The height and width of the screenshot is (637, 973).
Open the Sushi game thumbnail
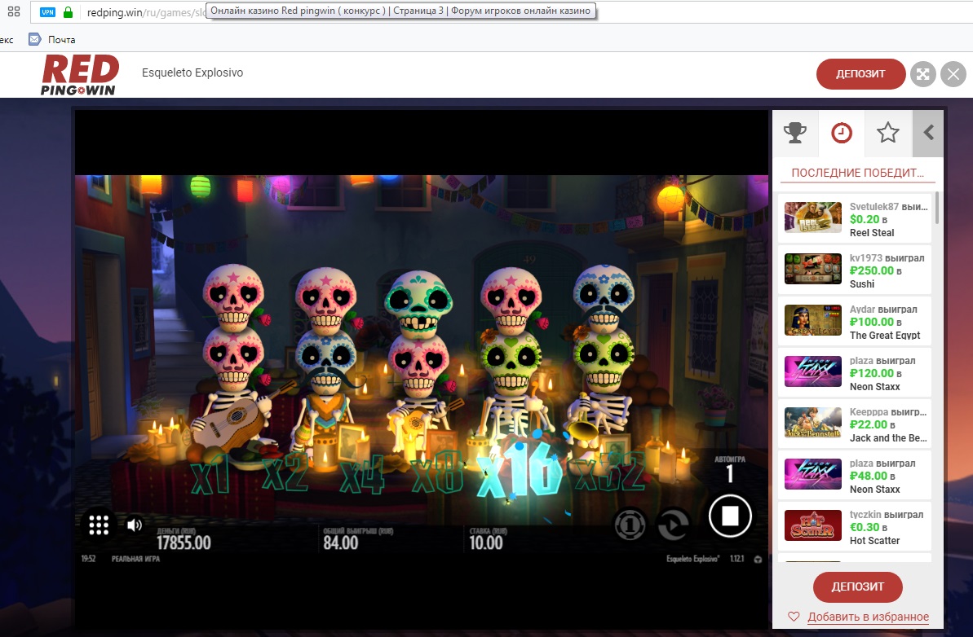tap(813, 269)
